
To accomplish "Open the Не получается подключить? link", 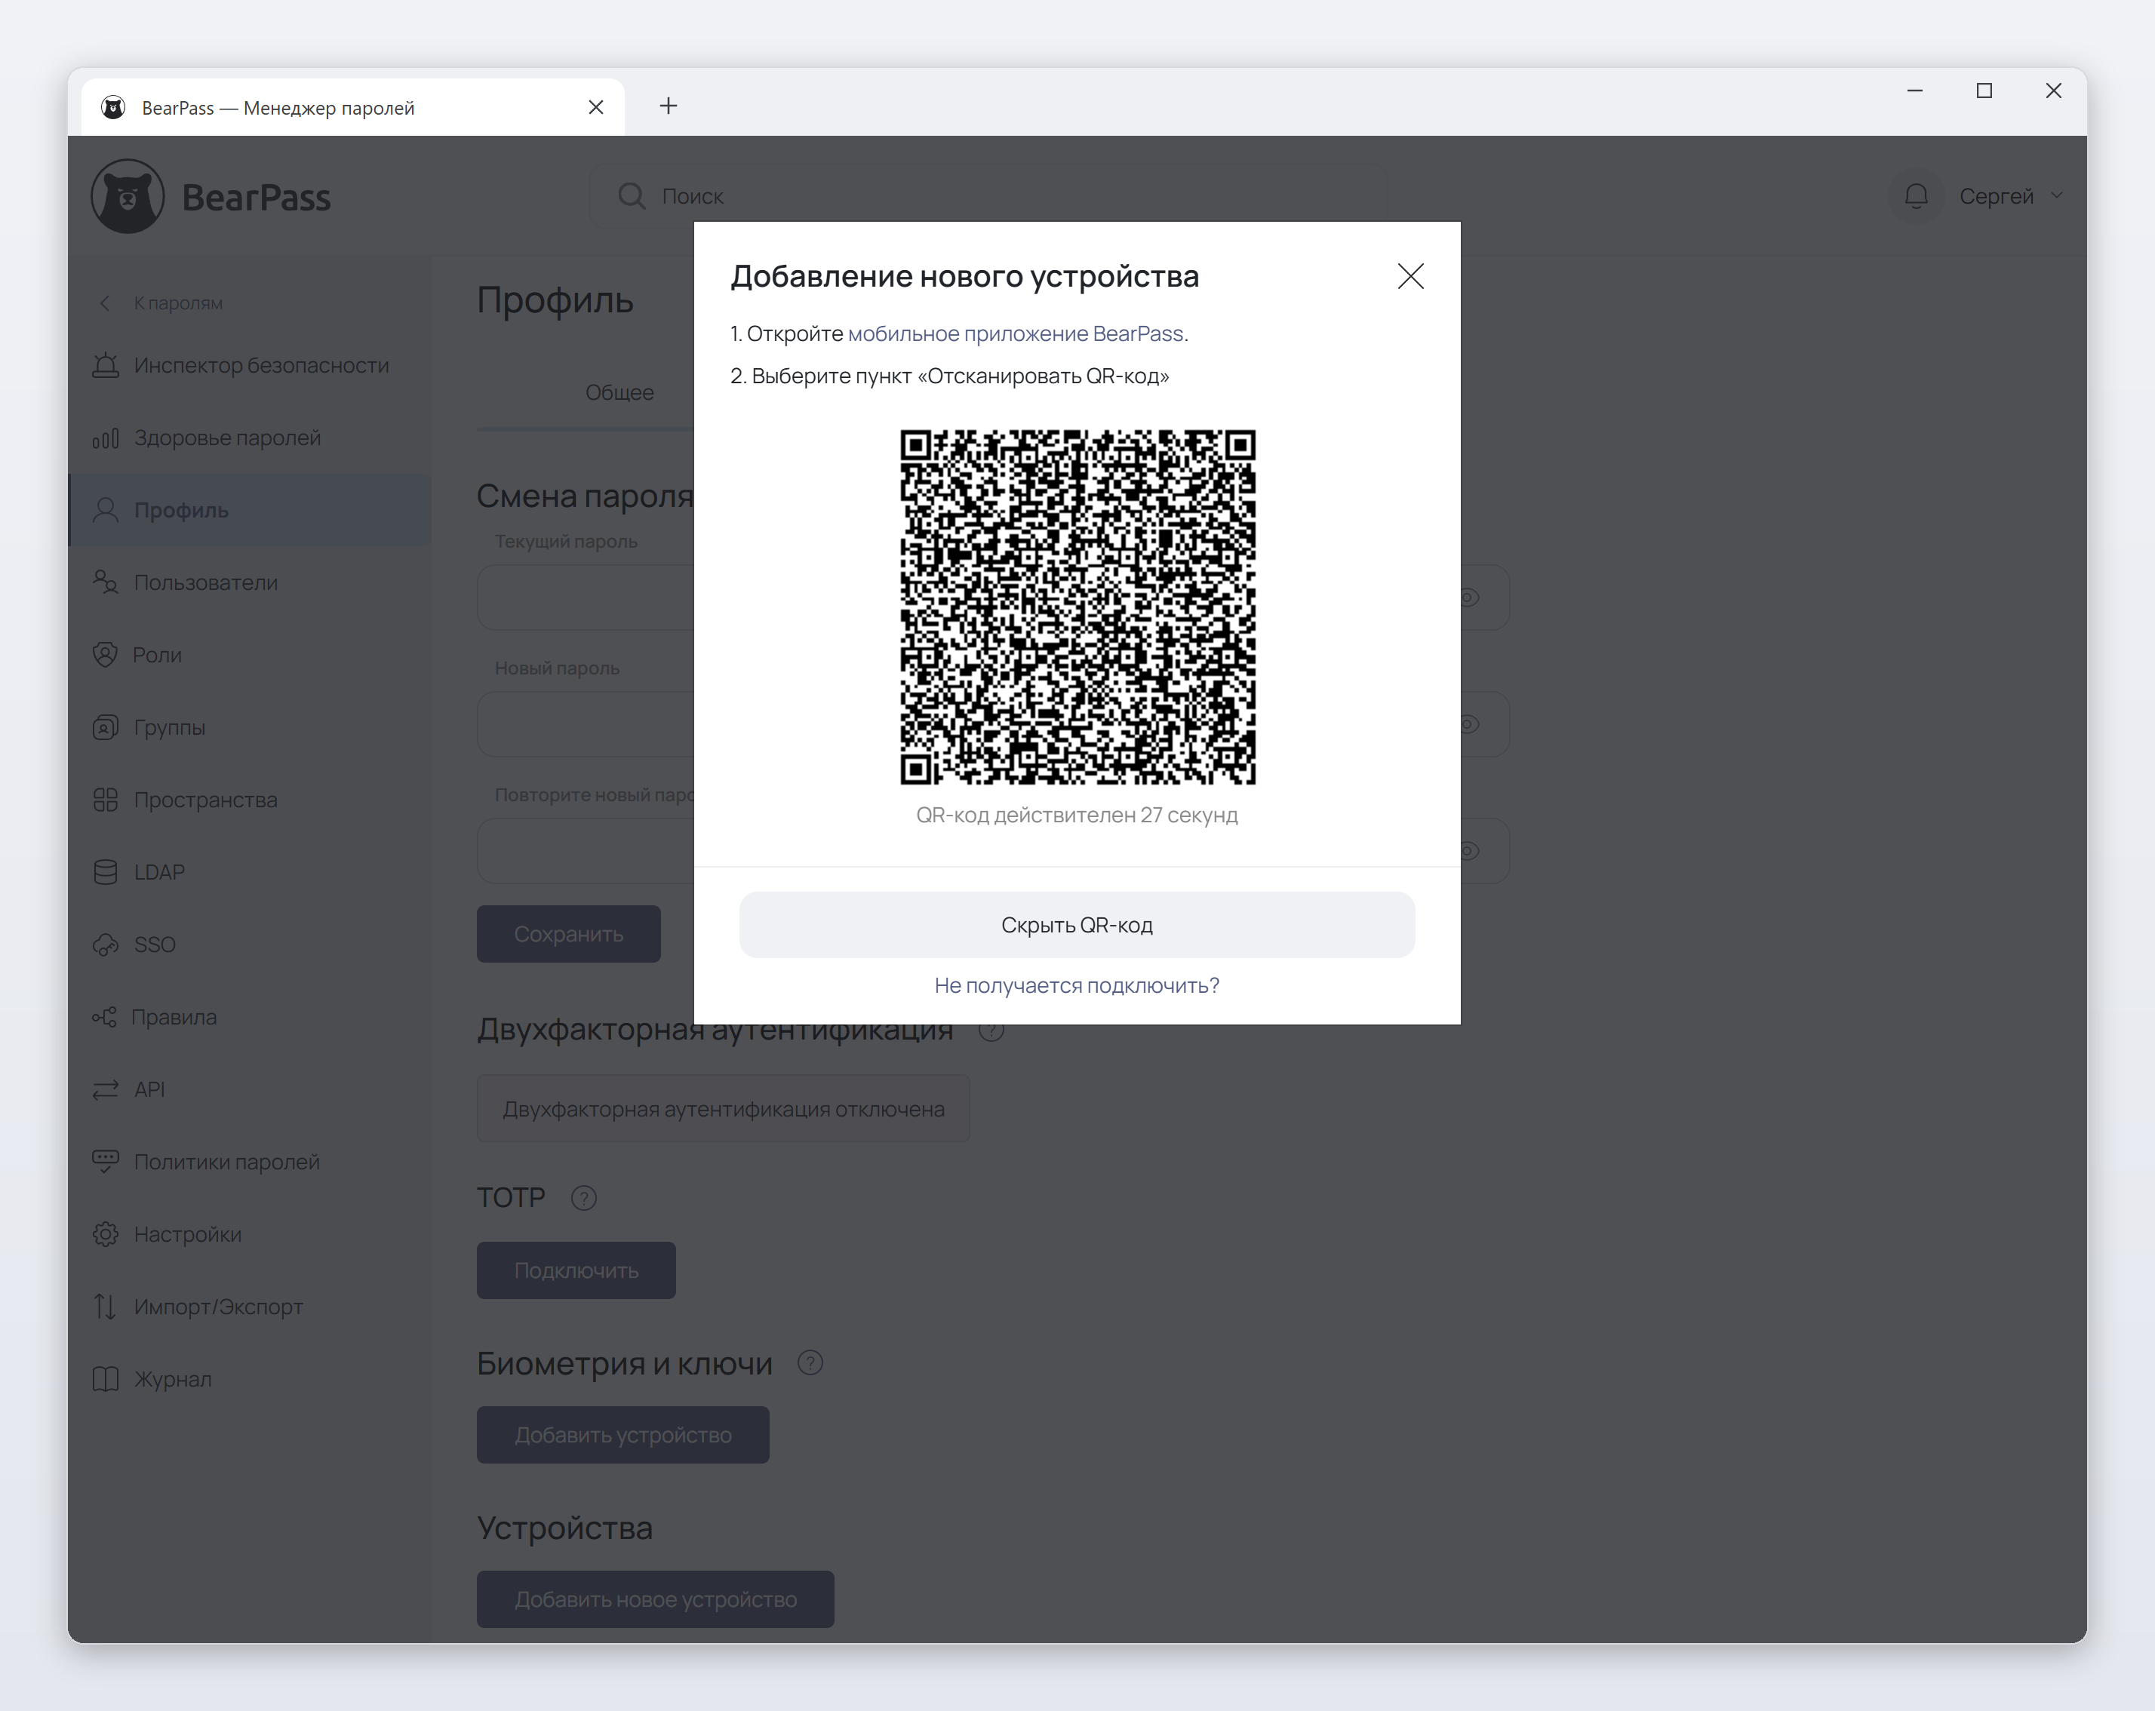I will tap(1077, 985).
